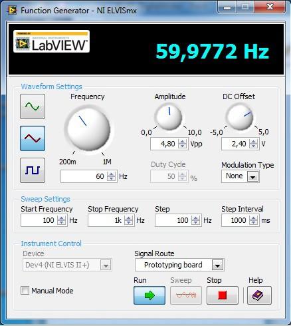This screenshot has height=326, width=291.
Task: Click the -5,0 DC offset minimum label
Action: click(x=217, y=132)
